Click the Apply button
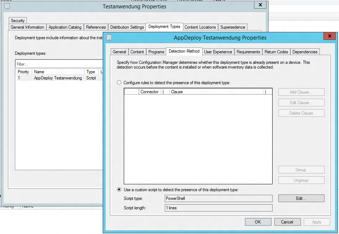Viewport: 339px width, 234px height. pyautogui.click(x=317, y=222)
